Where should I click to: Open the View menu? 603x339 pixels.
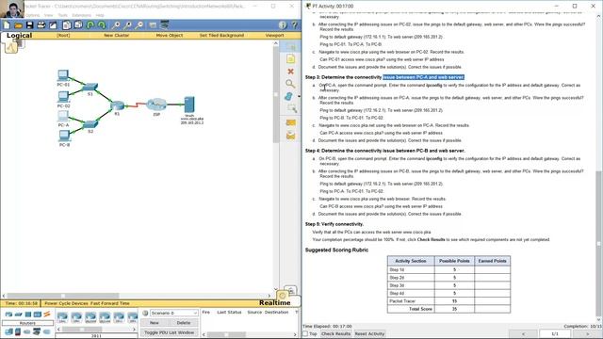coord(48,15)
